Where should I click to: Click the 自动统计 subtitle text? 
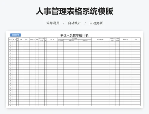click(x=74, y=23)
